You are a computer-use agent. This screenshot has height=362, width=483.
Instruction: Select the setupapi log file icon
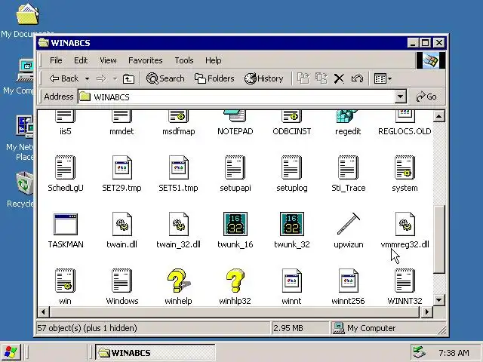tap(235, 167)
